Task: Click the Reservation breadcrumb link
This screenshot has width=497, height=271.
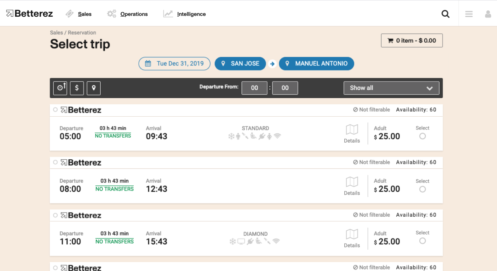Action: coord(82,33)
